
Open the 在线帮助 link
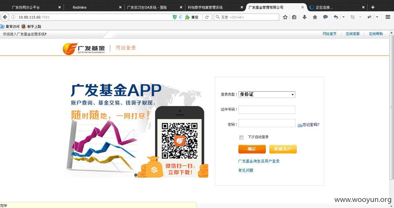pos(376,34)
